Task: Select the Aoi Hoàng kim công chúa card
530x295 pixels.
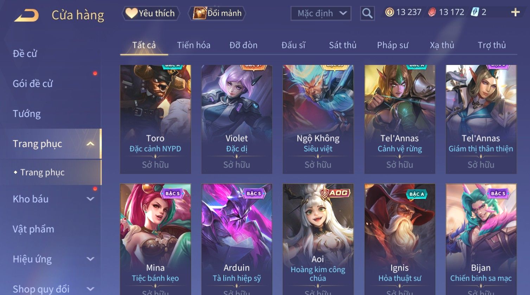Action: click(318, 239)
